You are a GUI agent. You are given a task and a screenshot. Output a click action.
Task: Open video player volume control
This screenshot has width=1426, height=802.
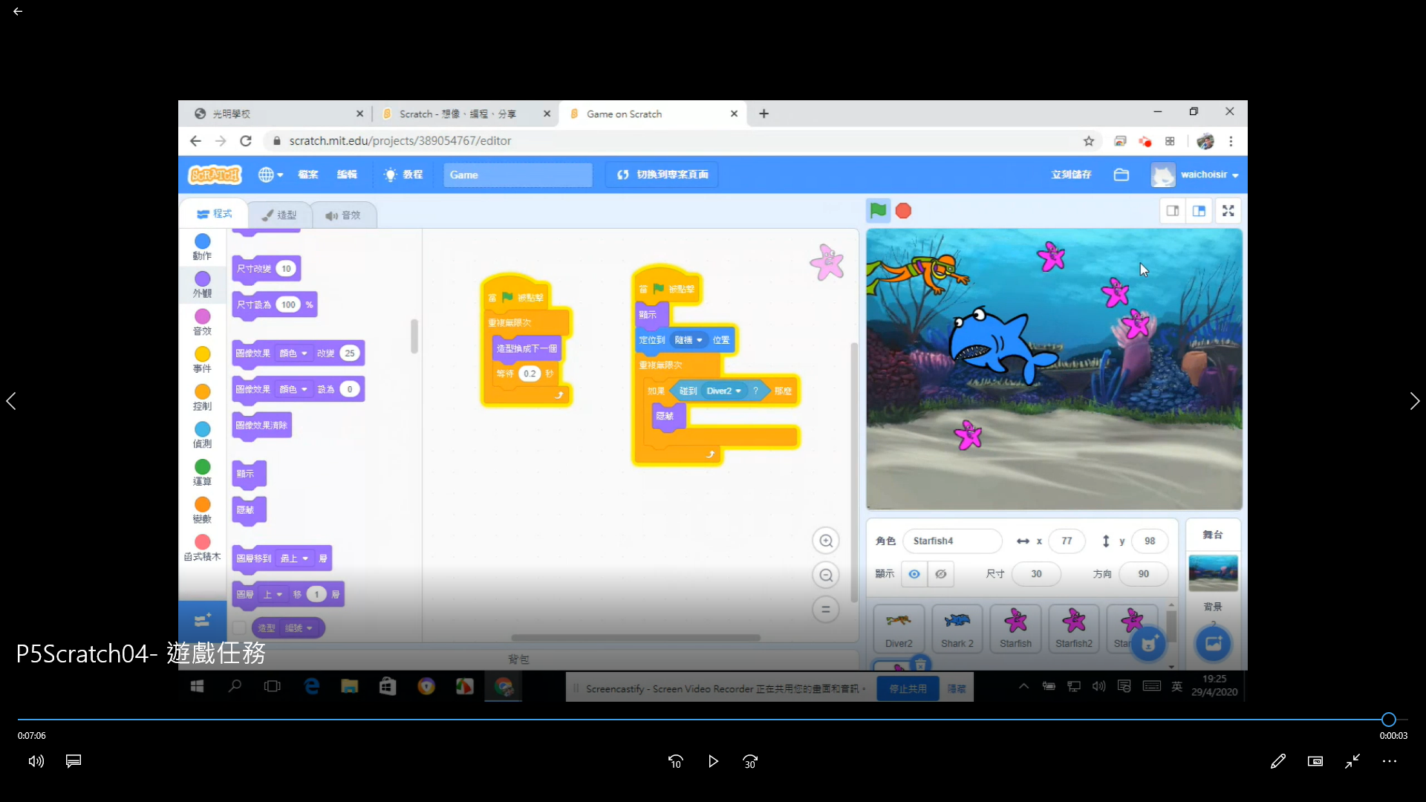(36, 761)
